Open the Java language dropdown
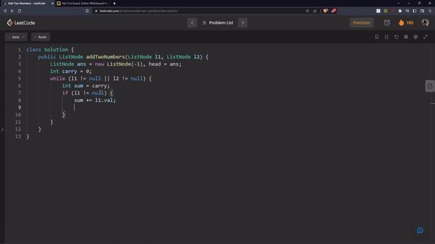Viewport: 435px width, 244px height. point(16,37)
